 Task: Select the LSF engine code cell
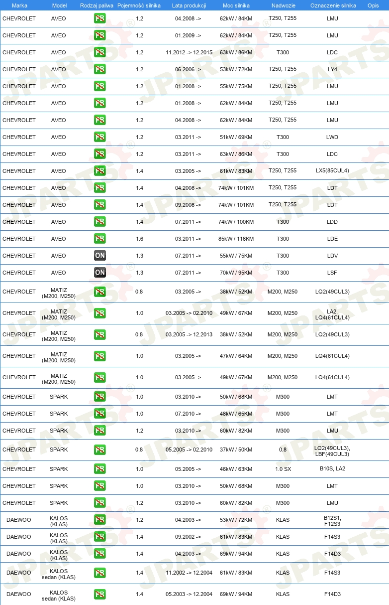[332, 273]
